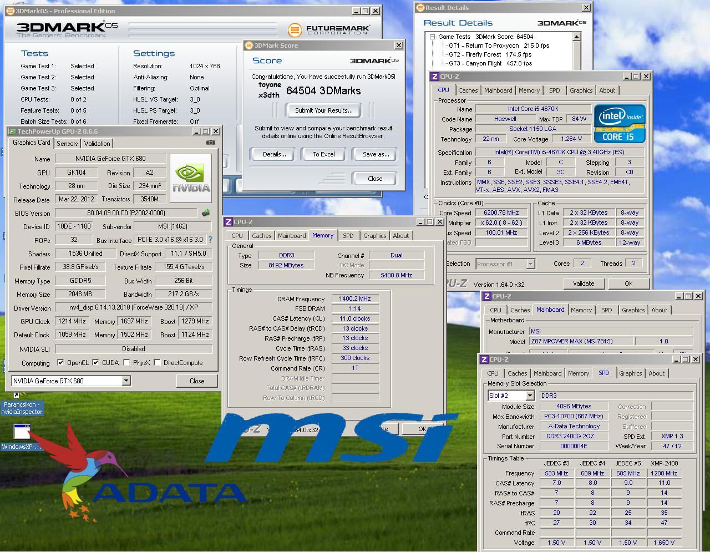Click the DRAM Frequency value 1400.2 MHz
Screen dimensions: 710x552
[x=355, y=298]
